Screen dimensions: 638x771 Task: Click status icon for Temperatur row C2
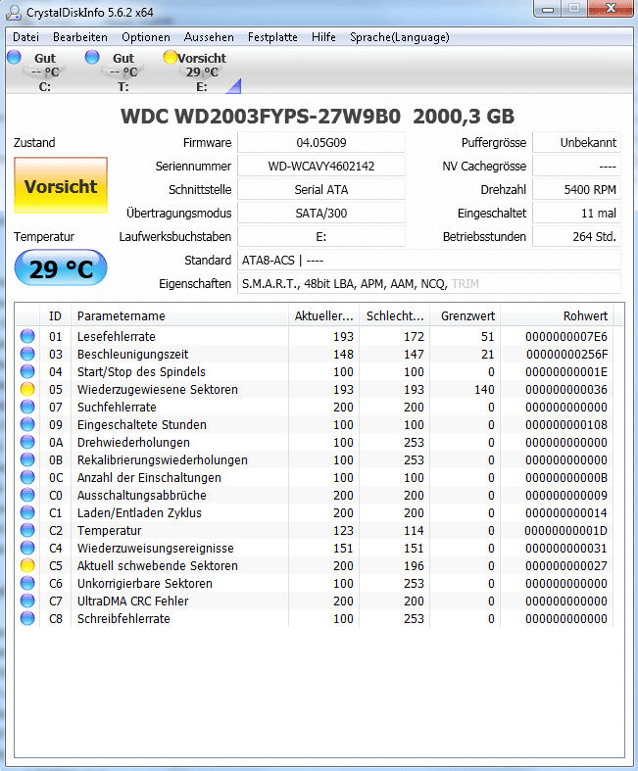[27, 531]
